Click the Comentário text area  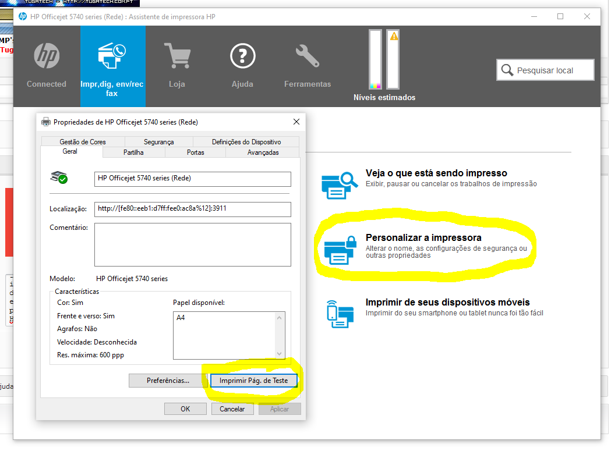point(192,244)
